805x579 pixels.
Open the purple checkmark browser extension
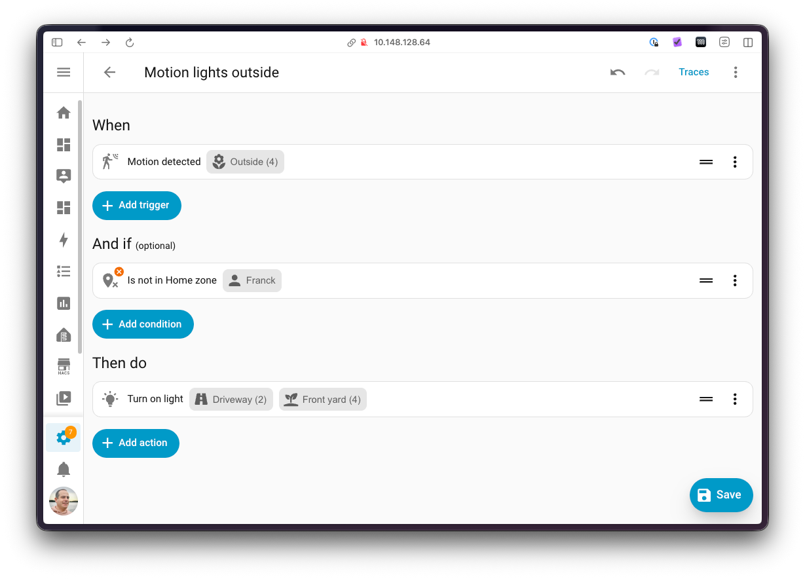(x=677, y=42)
